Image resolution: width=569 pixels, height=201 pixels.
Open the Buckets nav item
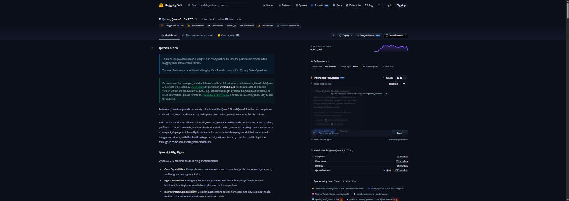[319, 5]
